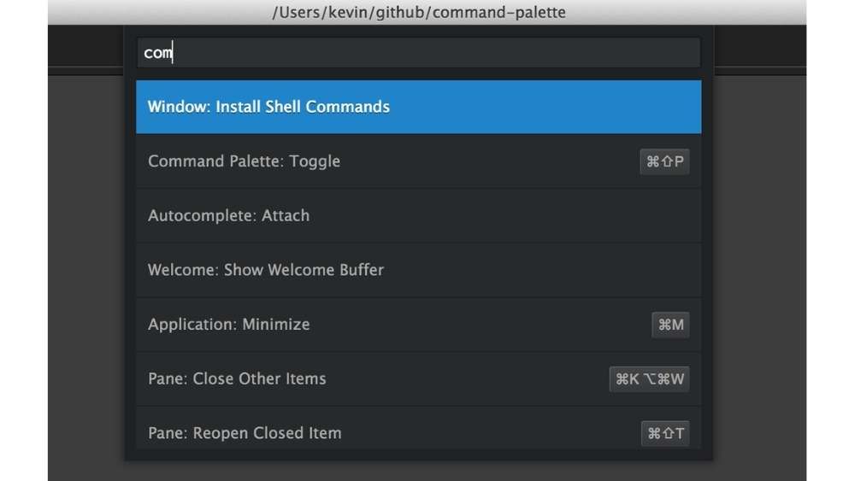Choose the Autocomplete: Attach command
855x481 pixels.
(228, 216)
